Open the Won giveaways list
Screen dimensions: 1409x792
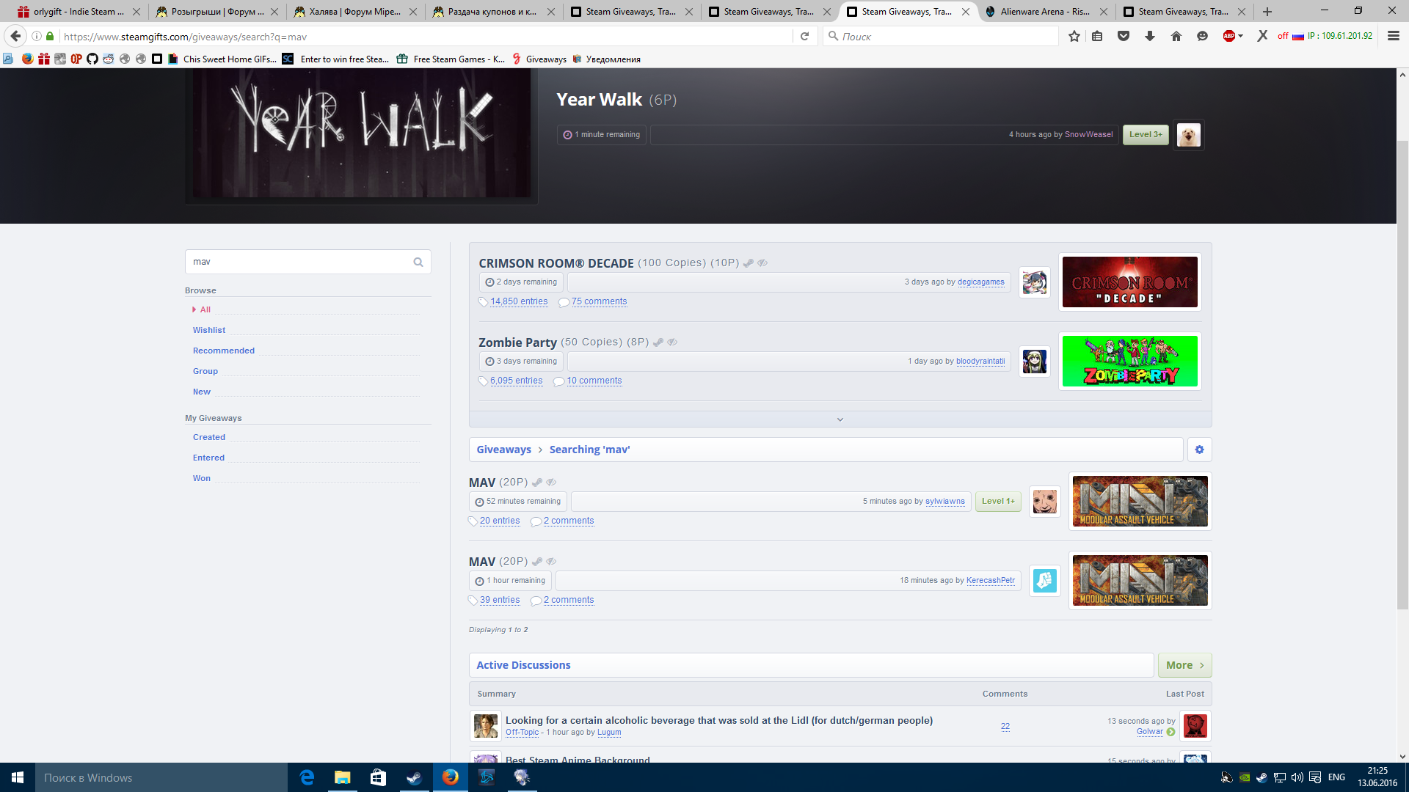click(x=202, y=478)
